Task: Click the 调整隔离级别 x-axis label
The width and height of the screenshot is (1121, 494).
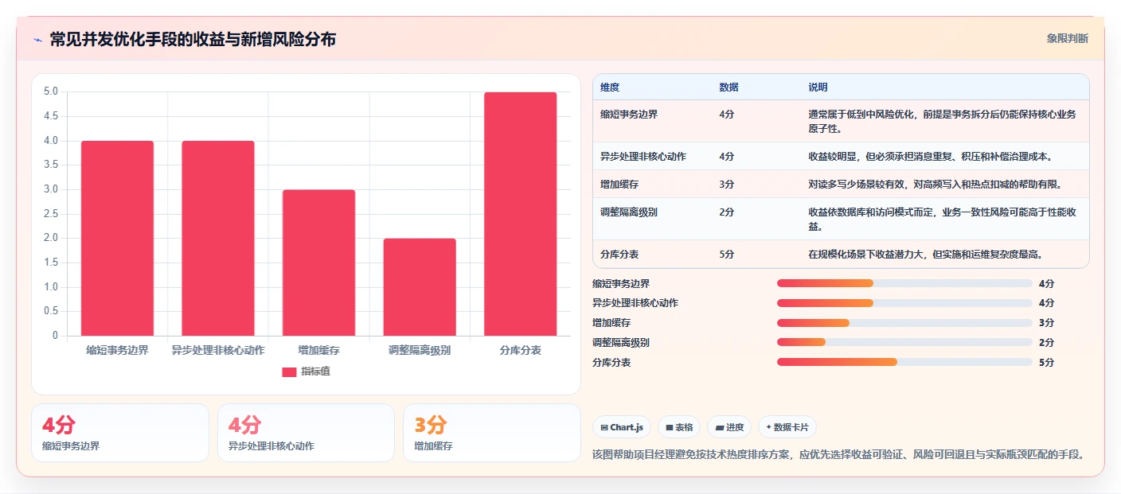Action: pyautogui.click(x=420, y=350)
